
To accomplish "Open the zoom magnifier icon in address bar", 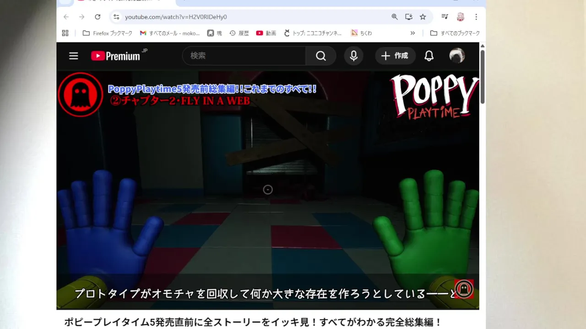I will pyautogui.click(x=395, y=17).
